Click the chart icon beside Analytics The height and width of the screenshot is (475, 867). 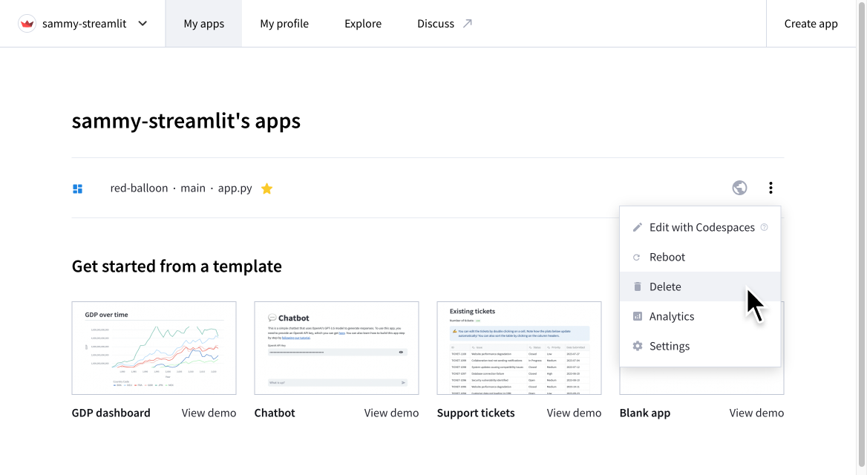(637, 316)
